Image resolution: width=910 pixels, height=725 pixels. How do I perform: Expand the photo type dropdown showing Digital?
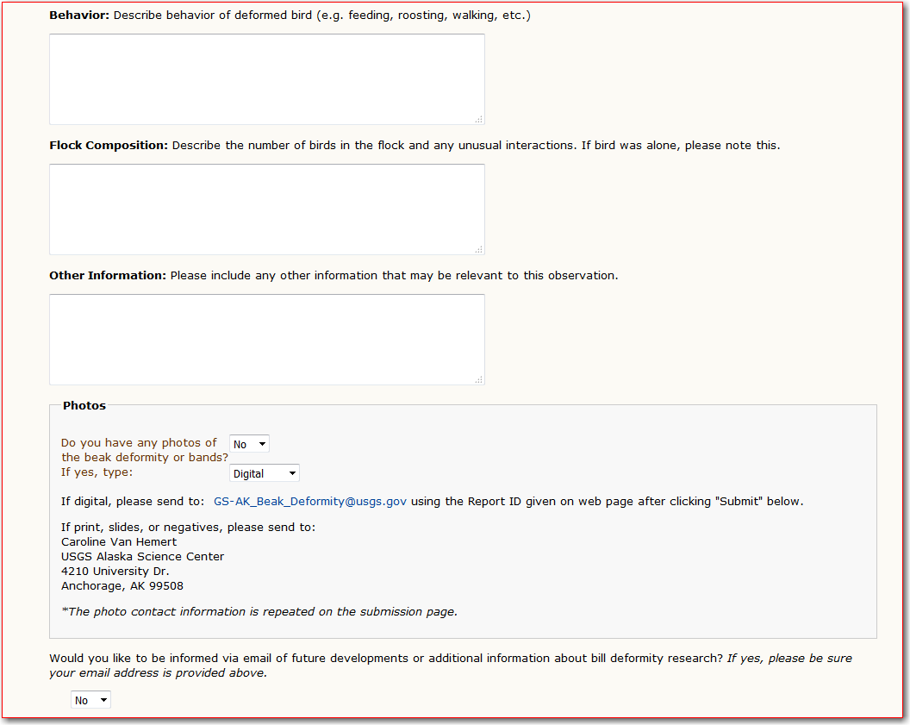point(265,473)
